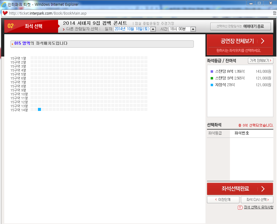The height and width of the screenshot is (224, 277).
Task: Expand the 가격 전체보기 price list
Action: [x=260, y=61]
